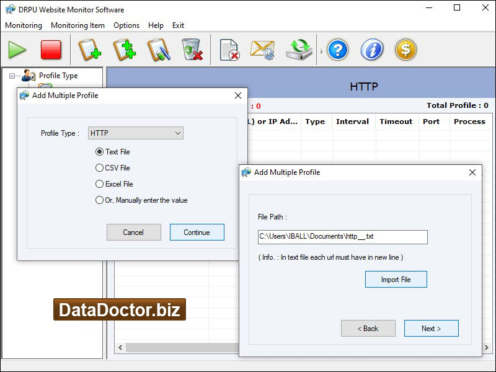The image size is (496, 372).
Task: Open the Monitoring menu
Action: tap(24, 25)
